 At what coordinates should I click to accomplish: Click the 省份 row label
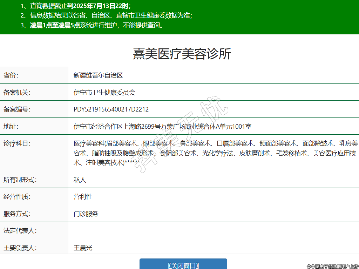[11, 75]
